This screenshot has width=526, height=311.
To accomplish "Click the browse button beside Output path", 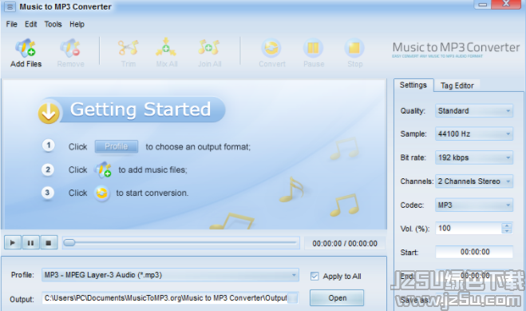I will coord(293,298).
